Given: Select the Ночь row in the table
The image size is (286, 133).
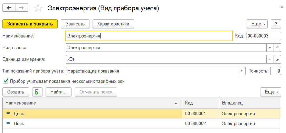Looking at the screenshot, I should click(x=142, y=124).
